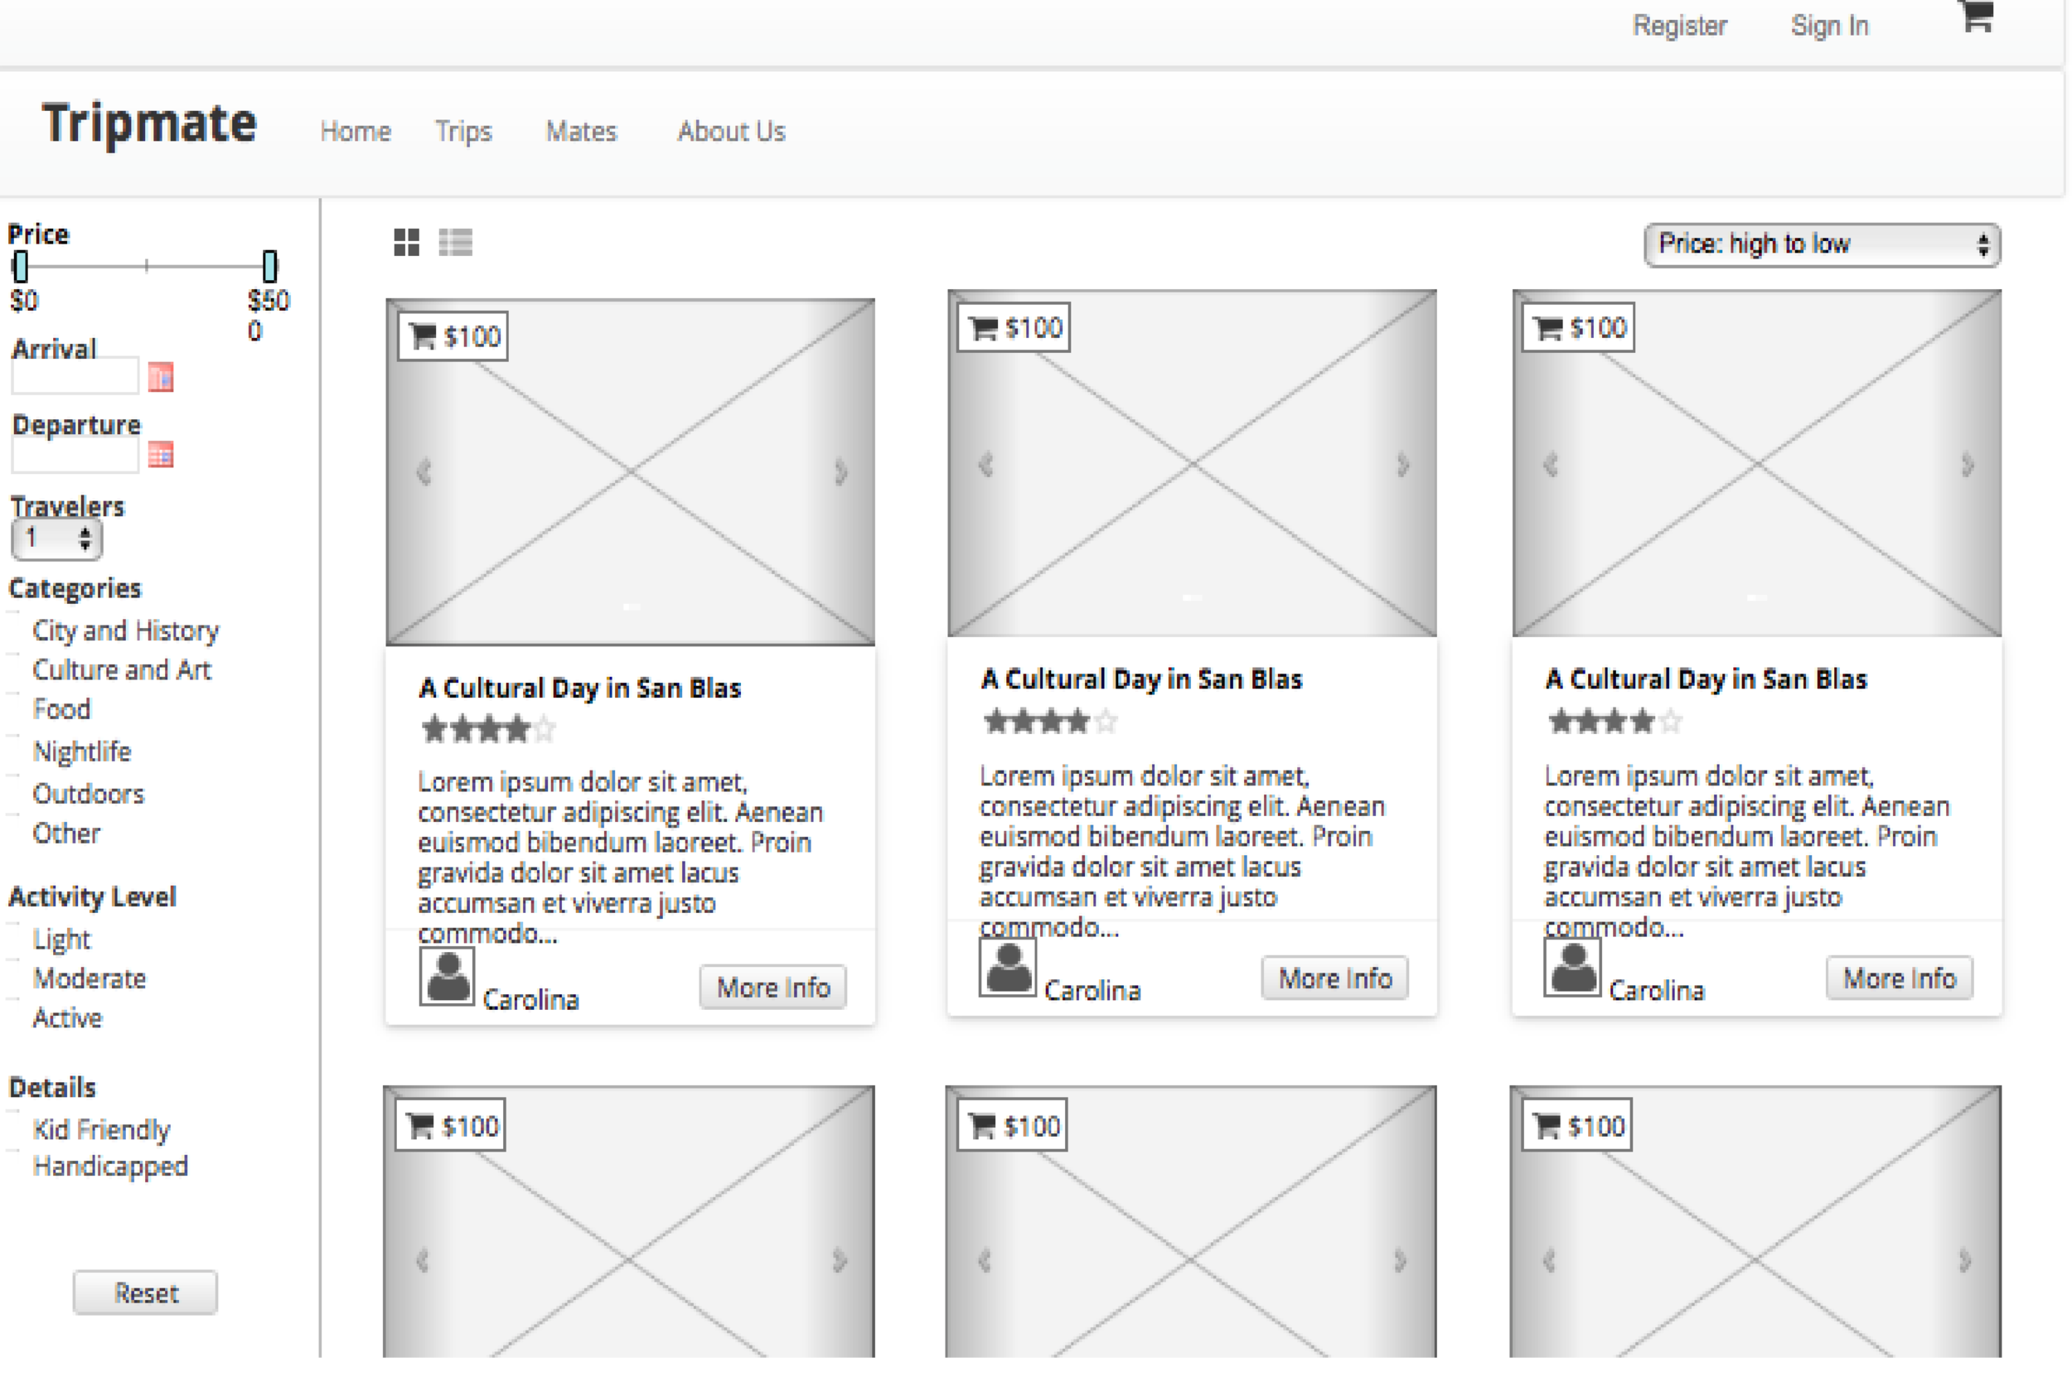Screen dimensions: 2072x1377
Task: Open the About Us page
Action: point(731,132)
